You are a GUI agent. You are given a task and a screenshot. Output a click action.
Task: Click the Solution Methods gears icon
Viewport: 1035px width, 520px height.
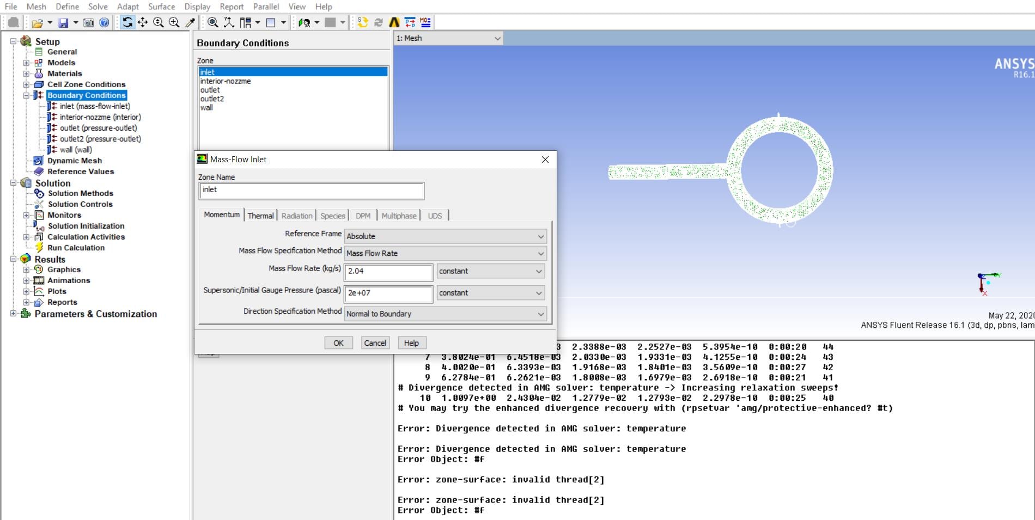coord(39,193)
